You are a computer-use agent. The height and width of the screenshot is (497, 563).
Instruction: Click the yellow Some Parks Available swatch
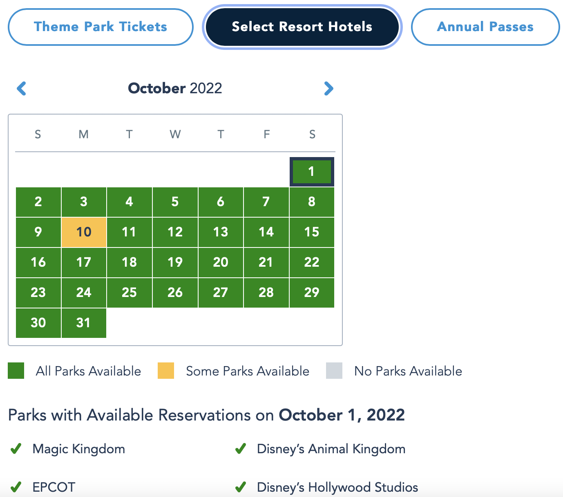[x=166, y=371]
